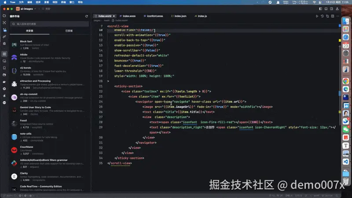This screenshot has width=352, height=198.
Task: Open the Clarity extension entry
Action: point(49,177)
